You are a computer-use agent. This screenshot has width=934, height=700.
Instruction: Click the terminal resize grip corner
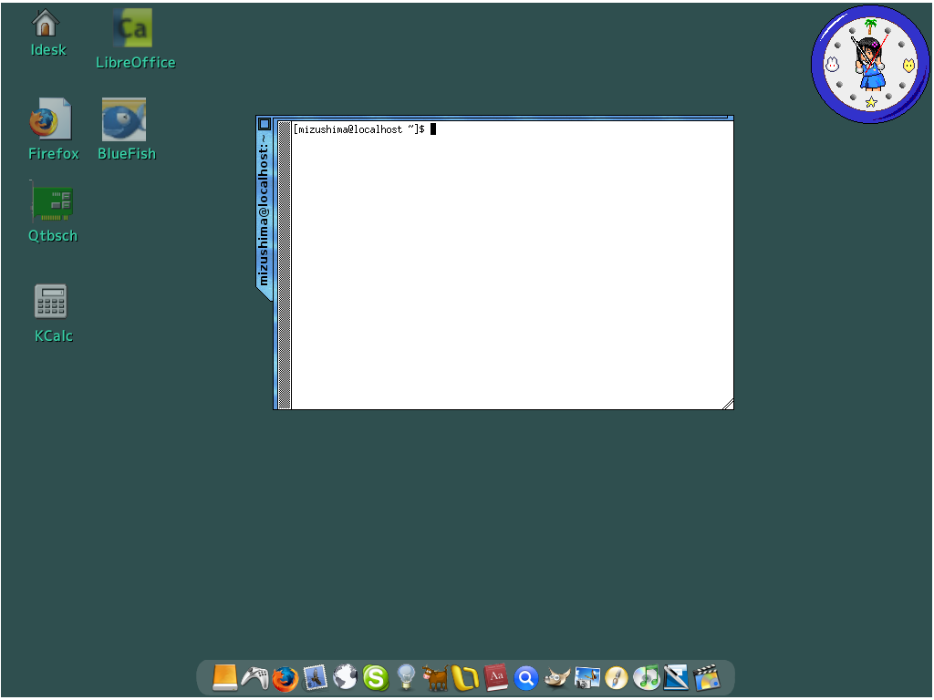[728, 404]
